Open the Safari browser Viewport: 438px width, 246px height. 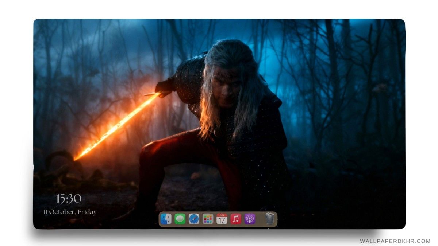(x=194, y=219)
